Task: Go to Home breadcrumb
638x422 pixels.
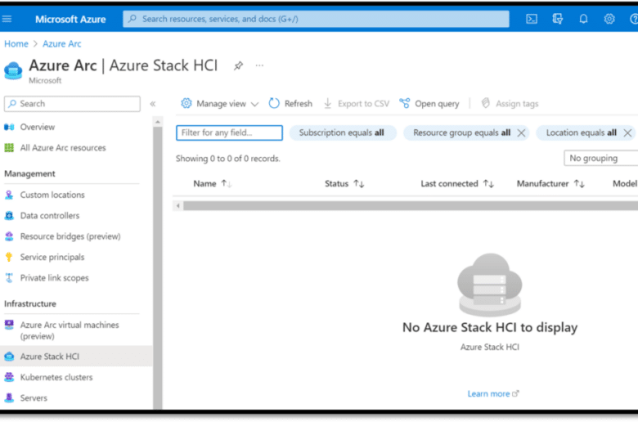Action: pos(16,44)
